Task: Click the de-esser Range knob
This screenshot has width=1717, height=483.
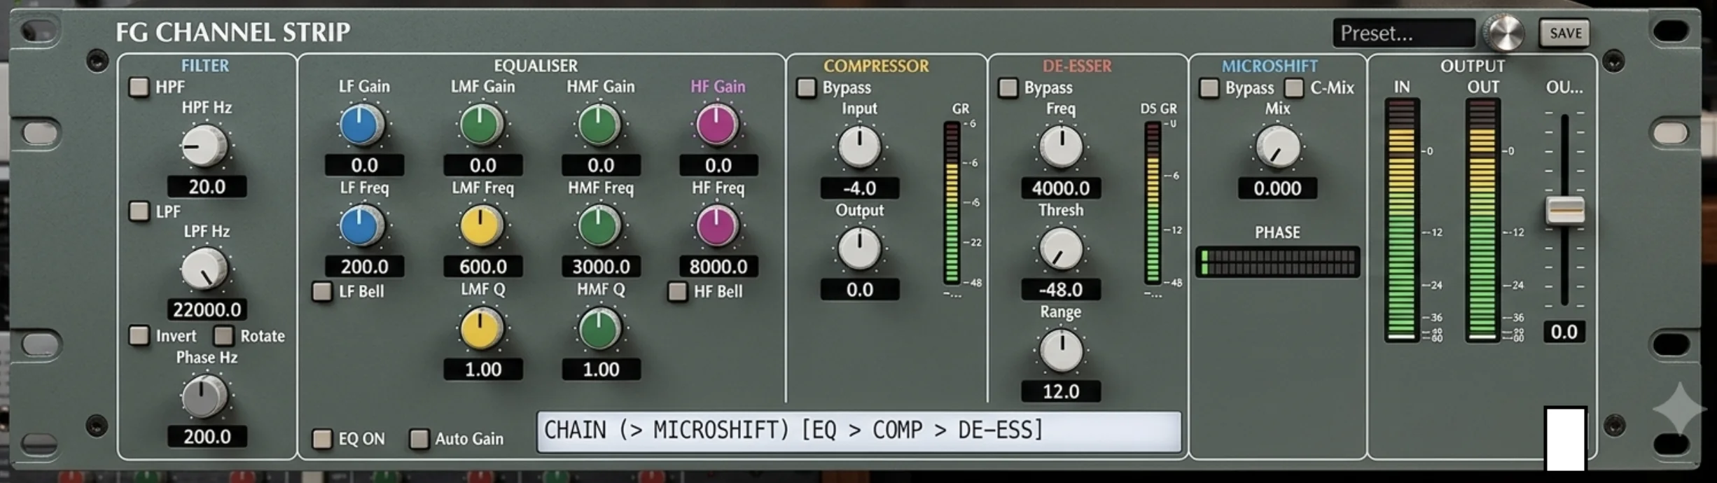Action: [1061, 351]
